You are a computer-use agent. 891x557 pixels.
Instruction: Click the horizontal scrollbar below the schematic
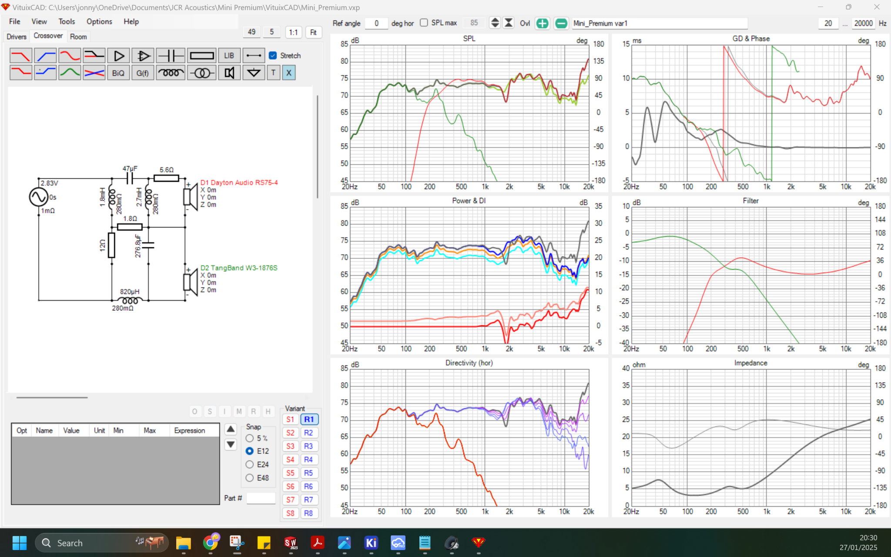click(52, 397)
